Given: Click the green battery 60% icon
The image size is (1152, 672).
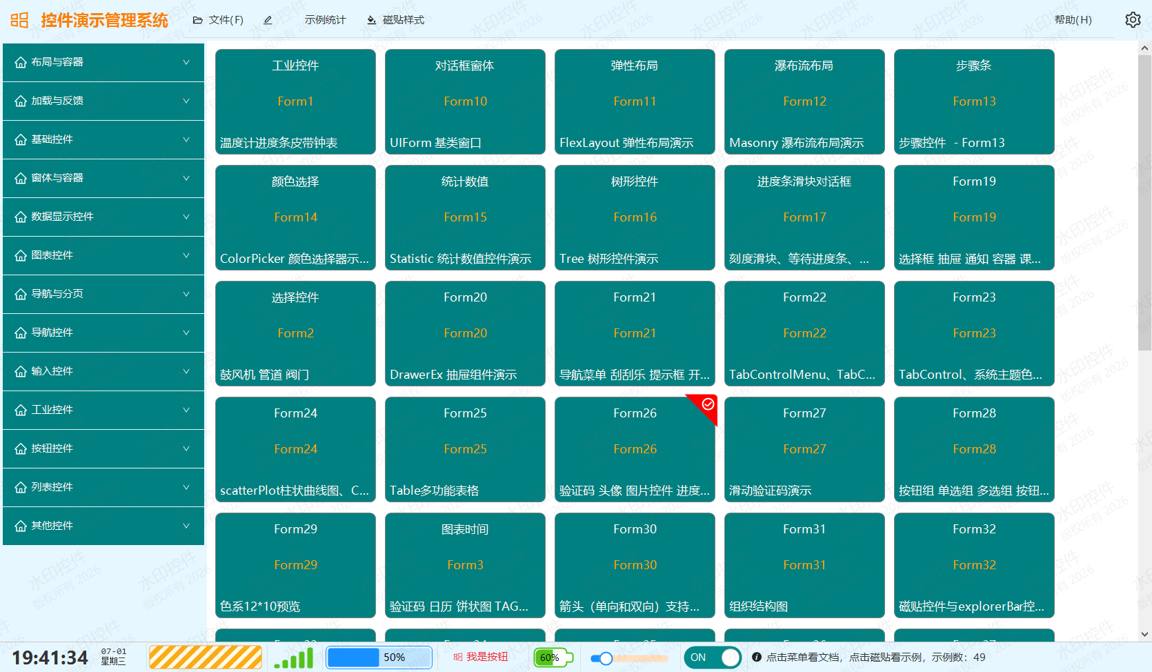Looking at the screenshot, I should [553, 658].
